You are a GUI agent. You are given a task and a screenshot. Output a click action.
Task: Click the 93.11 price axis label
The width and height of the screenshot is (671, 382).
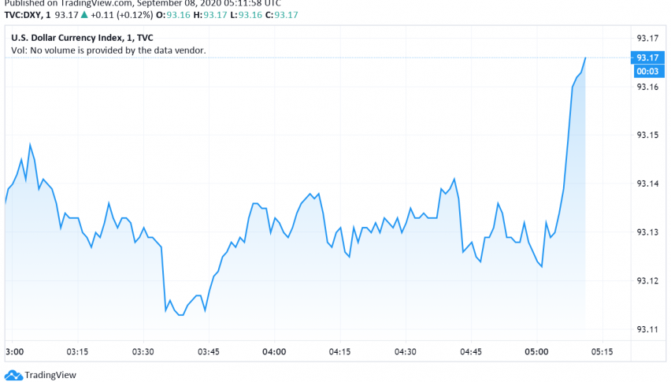pyautogui.click(x=647, y=329)
